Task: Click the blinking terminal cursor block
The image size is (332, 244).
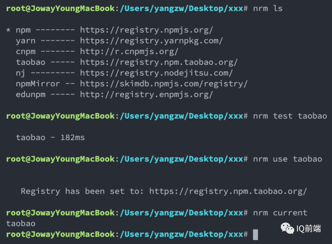Action: 255,234
